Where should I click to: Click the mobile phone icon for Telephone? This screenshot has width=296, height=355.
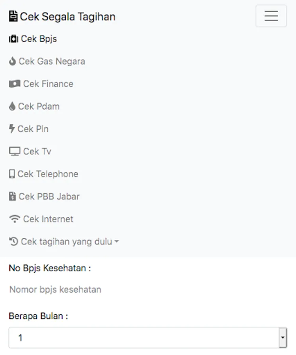click(x=12, y=174)
